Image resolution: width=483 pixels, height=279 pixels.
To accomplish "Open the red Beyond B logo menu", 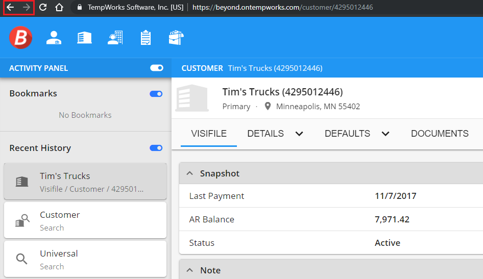I will point(20,38).
